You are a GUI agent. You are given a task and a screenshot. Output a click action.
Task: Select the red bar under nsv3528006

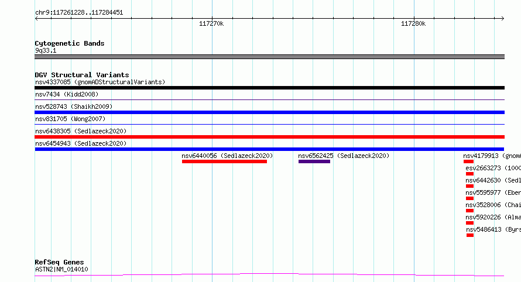click(469, 211)
